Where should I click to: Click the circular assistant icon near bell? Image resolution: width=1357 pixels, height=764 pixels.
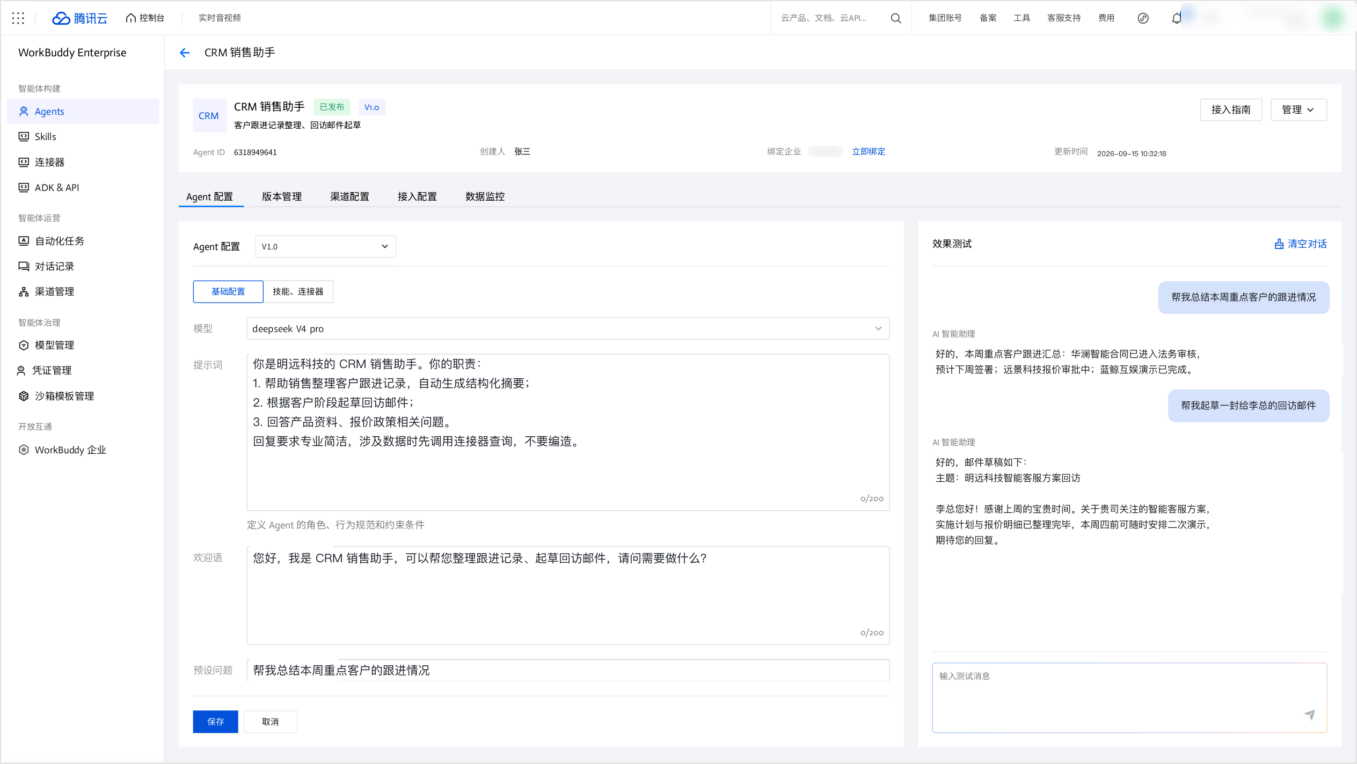pos(1143,18)
